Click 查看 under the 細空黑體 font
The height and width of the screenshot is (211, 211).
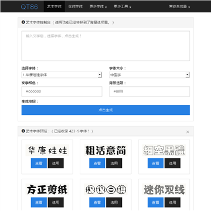155,163
